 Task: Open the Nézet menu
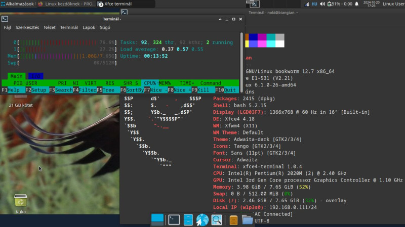click(50, 27)
